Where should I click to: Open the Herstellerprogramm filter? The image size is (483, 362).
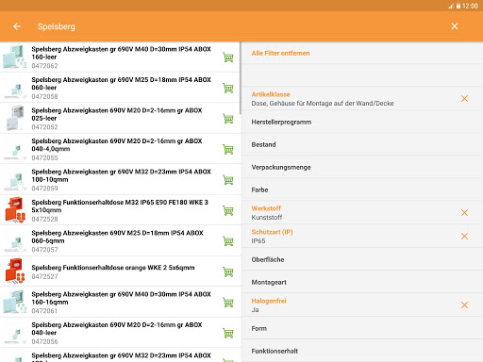tap(362, 122)
